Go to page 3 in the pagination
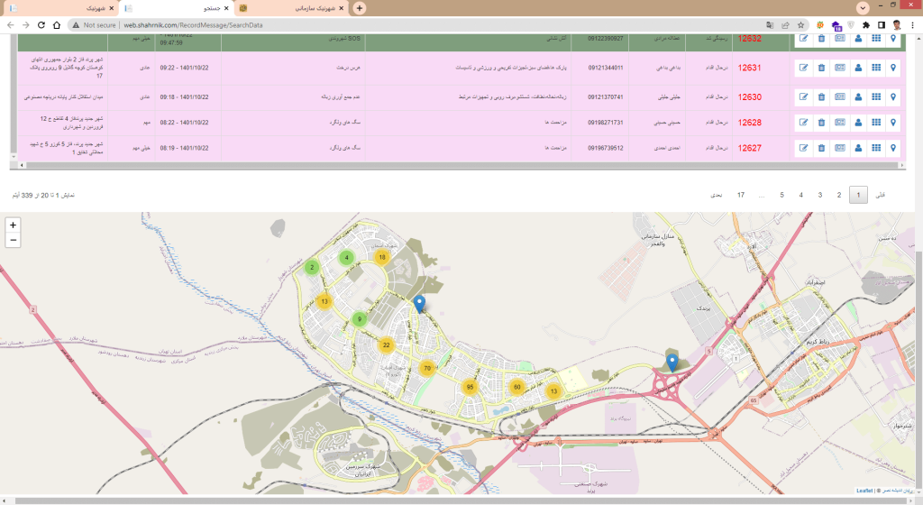This screenshot has width=923, height=505. 819,195
